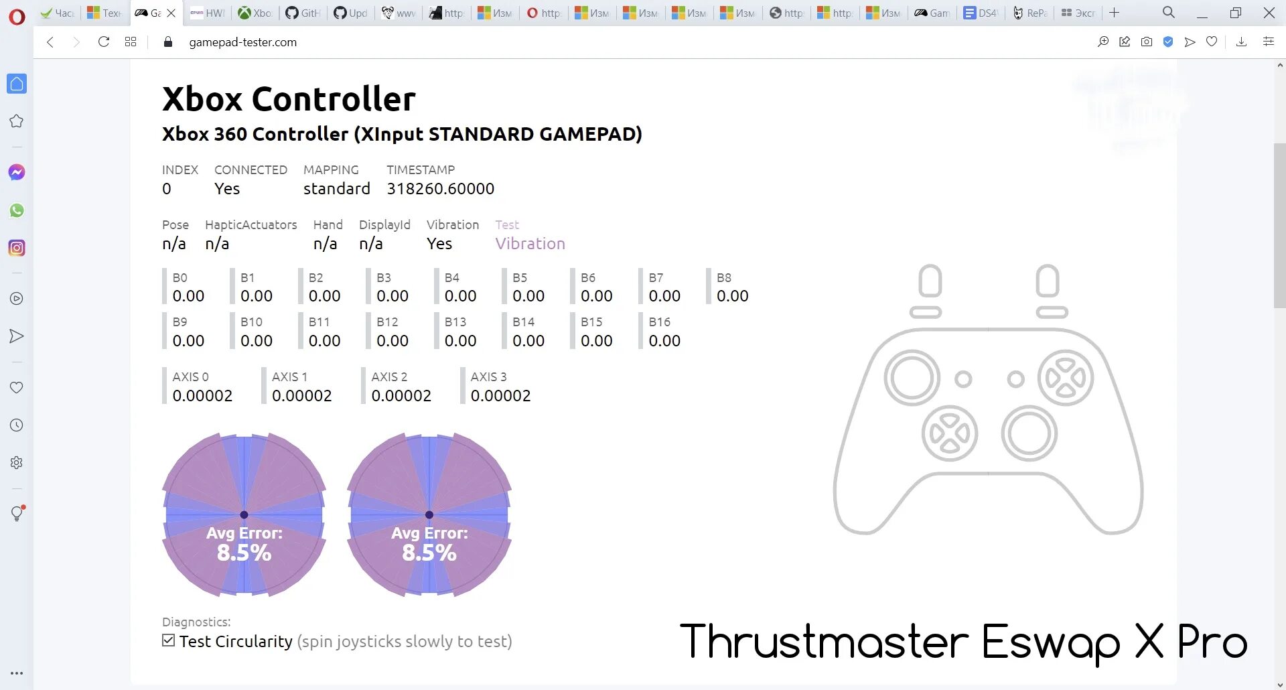Go back to previous page

pyautogui.click(x=50, y=42)
